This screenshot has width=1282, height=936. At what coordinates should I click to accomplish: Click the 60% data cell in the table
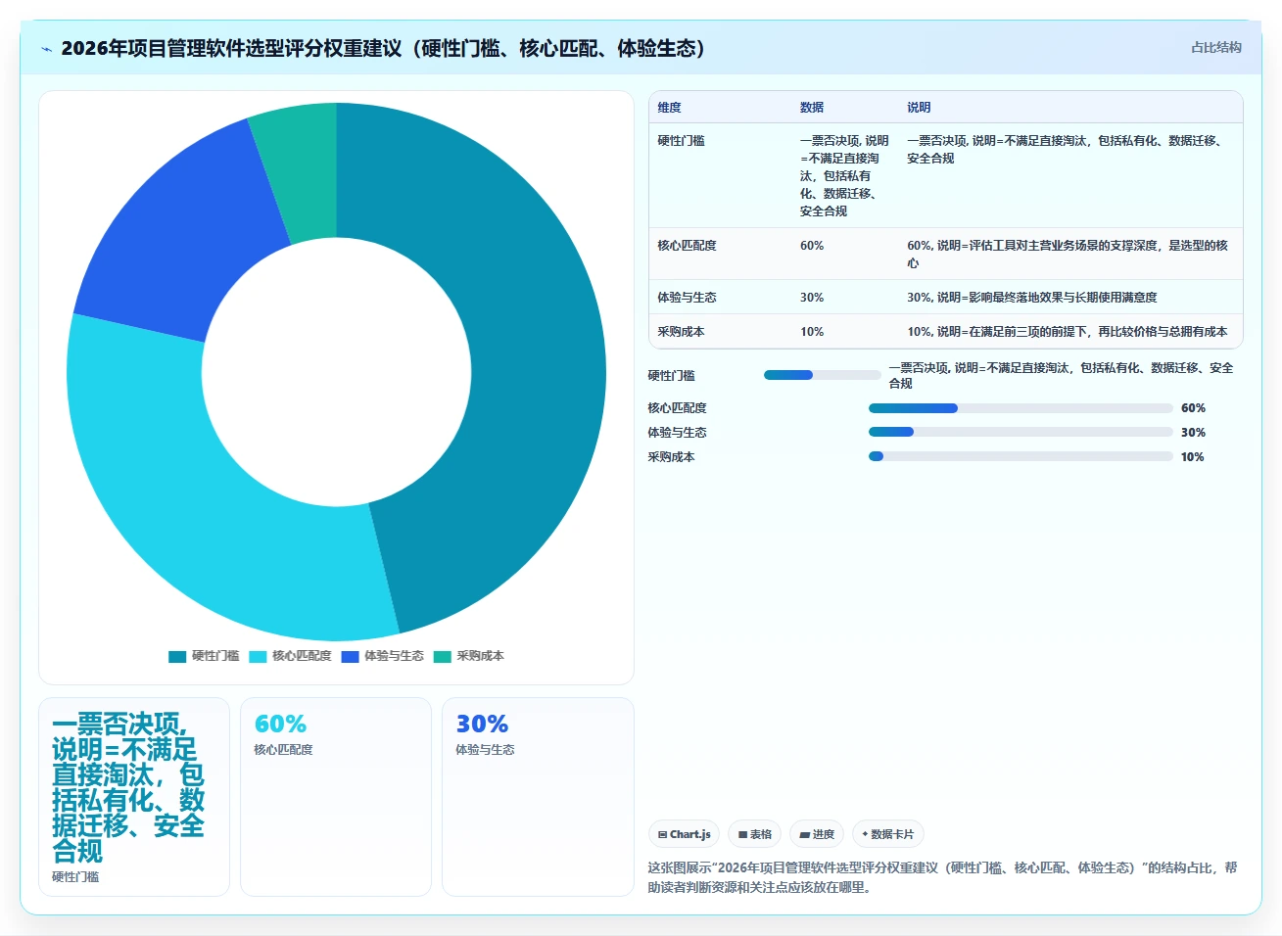(x=812, y=246)
